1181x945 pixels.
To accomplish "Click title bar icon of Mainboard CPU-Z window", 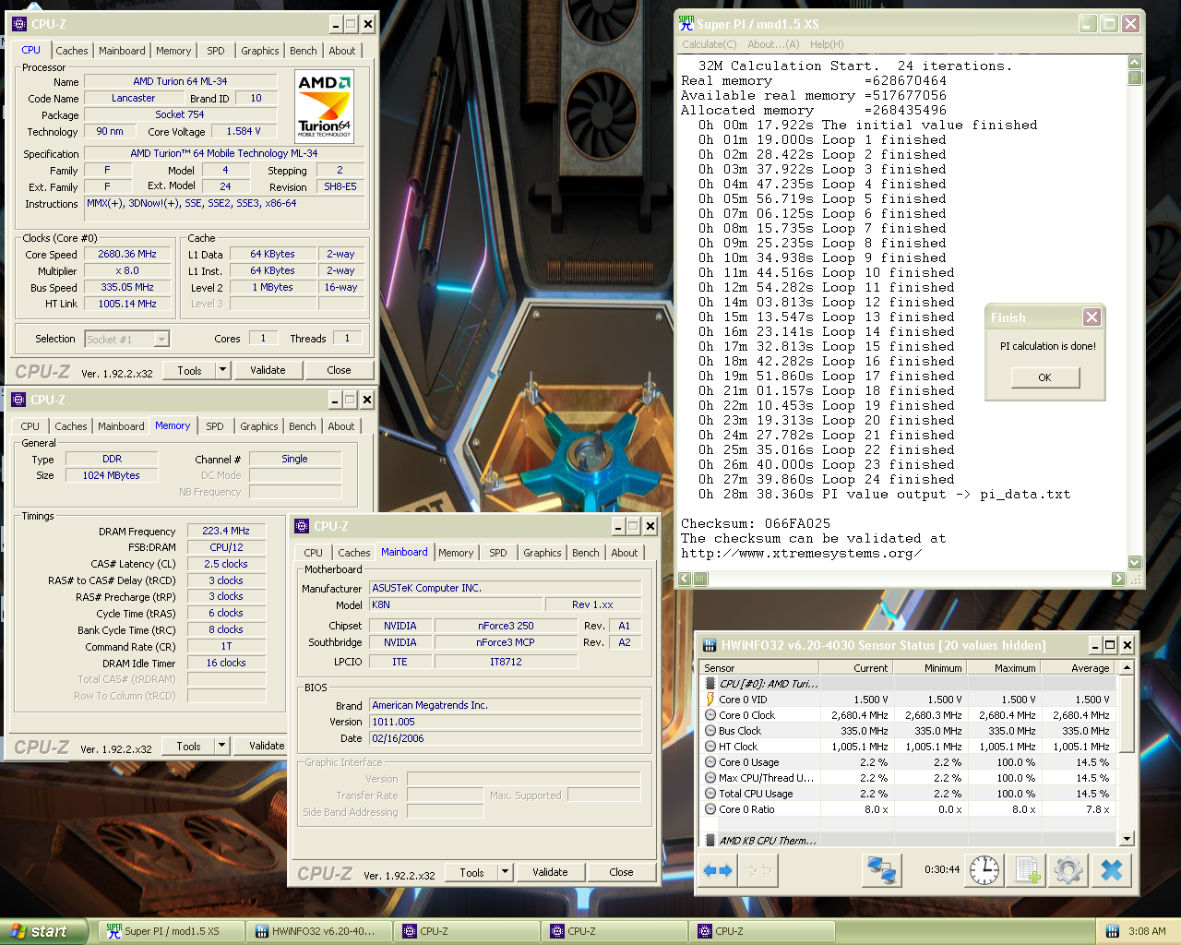I will tap(302, 526).
